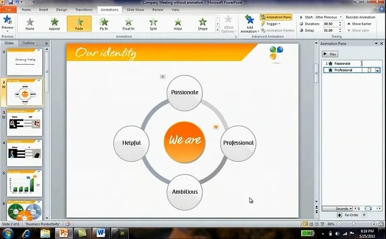Select the None animation effect
The height and width of the screenshot is (239, 386).
(30, 24)
